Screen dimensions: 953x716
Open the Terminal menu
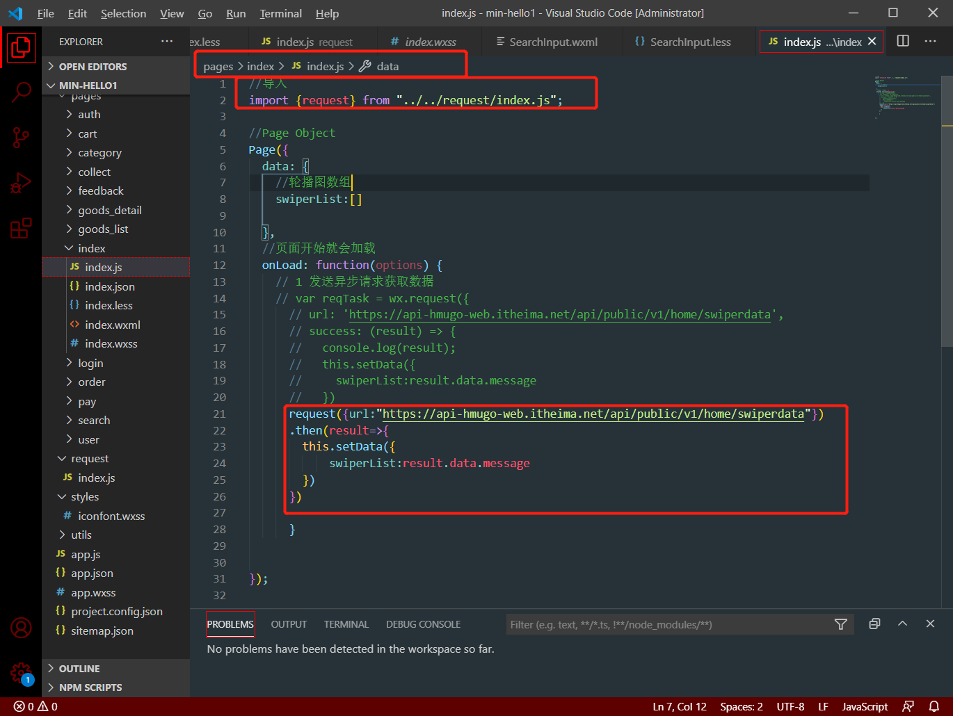point(280,13)
